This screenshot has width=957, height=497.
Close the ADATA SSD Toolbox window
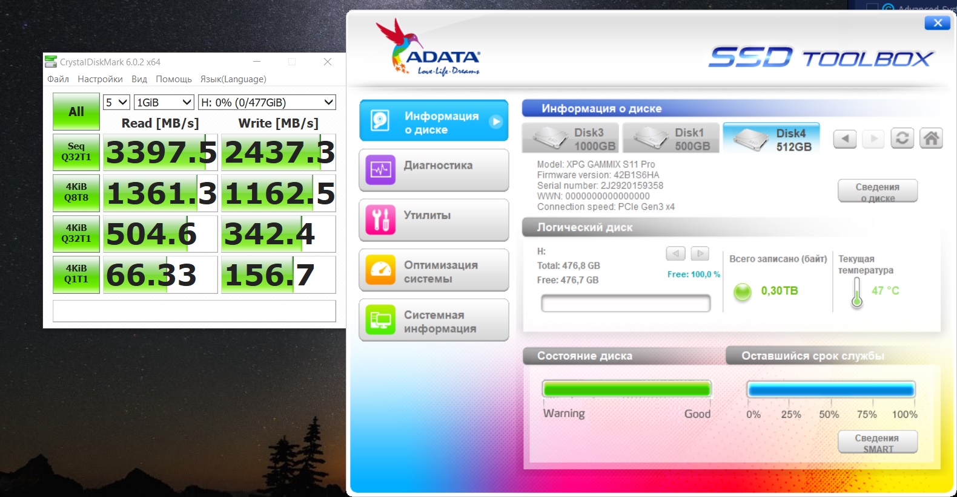tap(938, 23)
